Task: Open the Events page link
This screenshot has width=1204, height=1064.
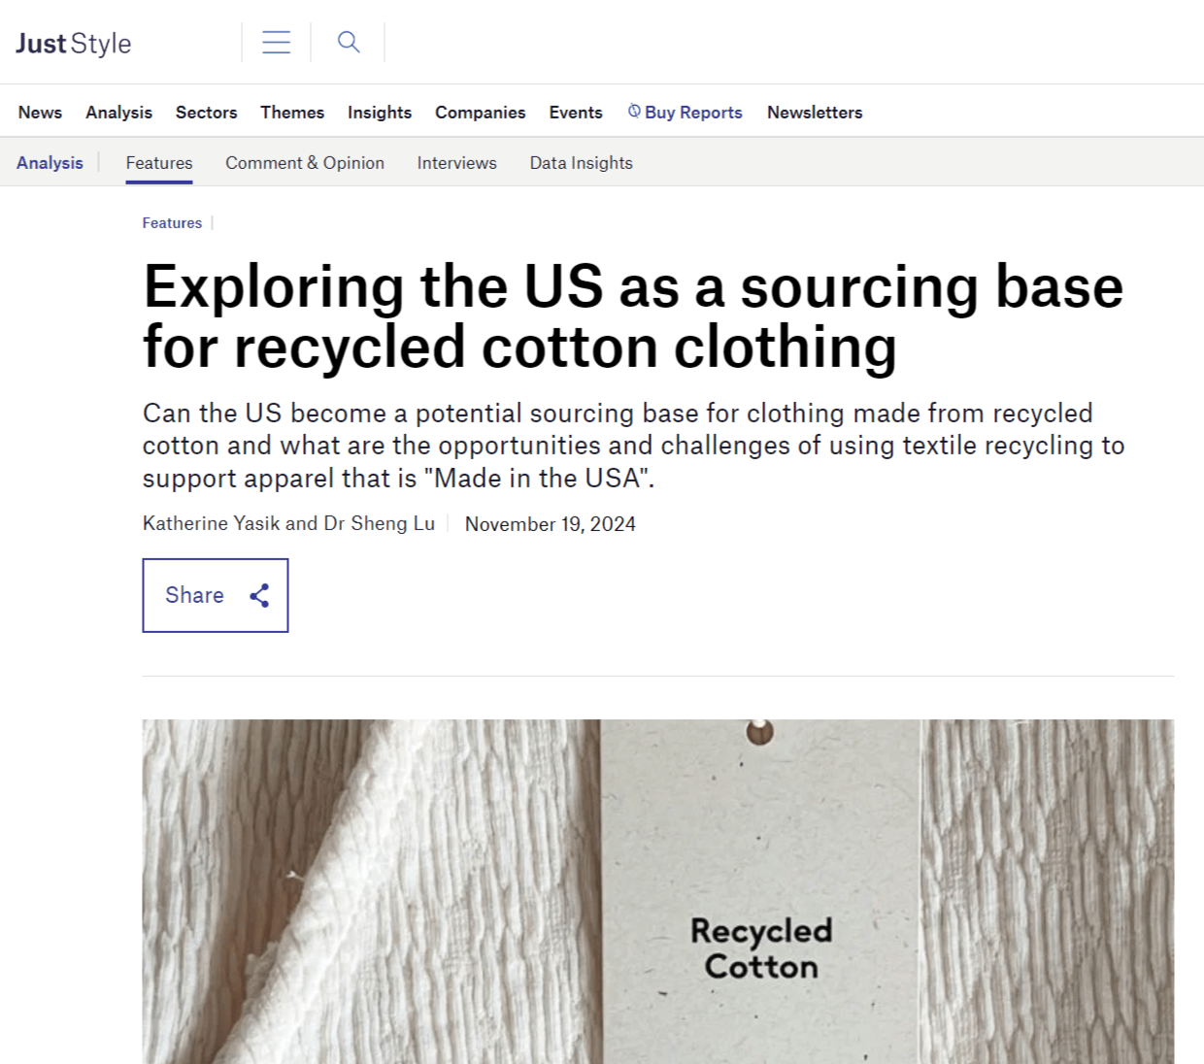Action: [576, 113]
